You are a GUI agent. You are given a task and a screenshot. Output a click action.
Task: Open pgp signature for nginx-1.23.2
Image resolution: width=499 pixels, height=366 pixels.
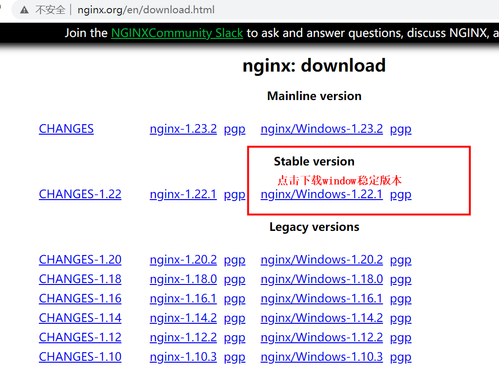click(x=235, y=129)
